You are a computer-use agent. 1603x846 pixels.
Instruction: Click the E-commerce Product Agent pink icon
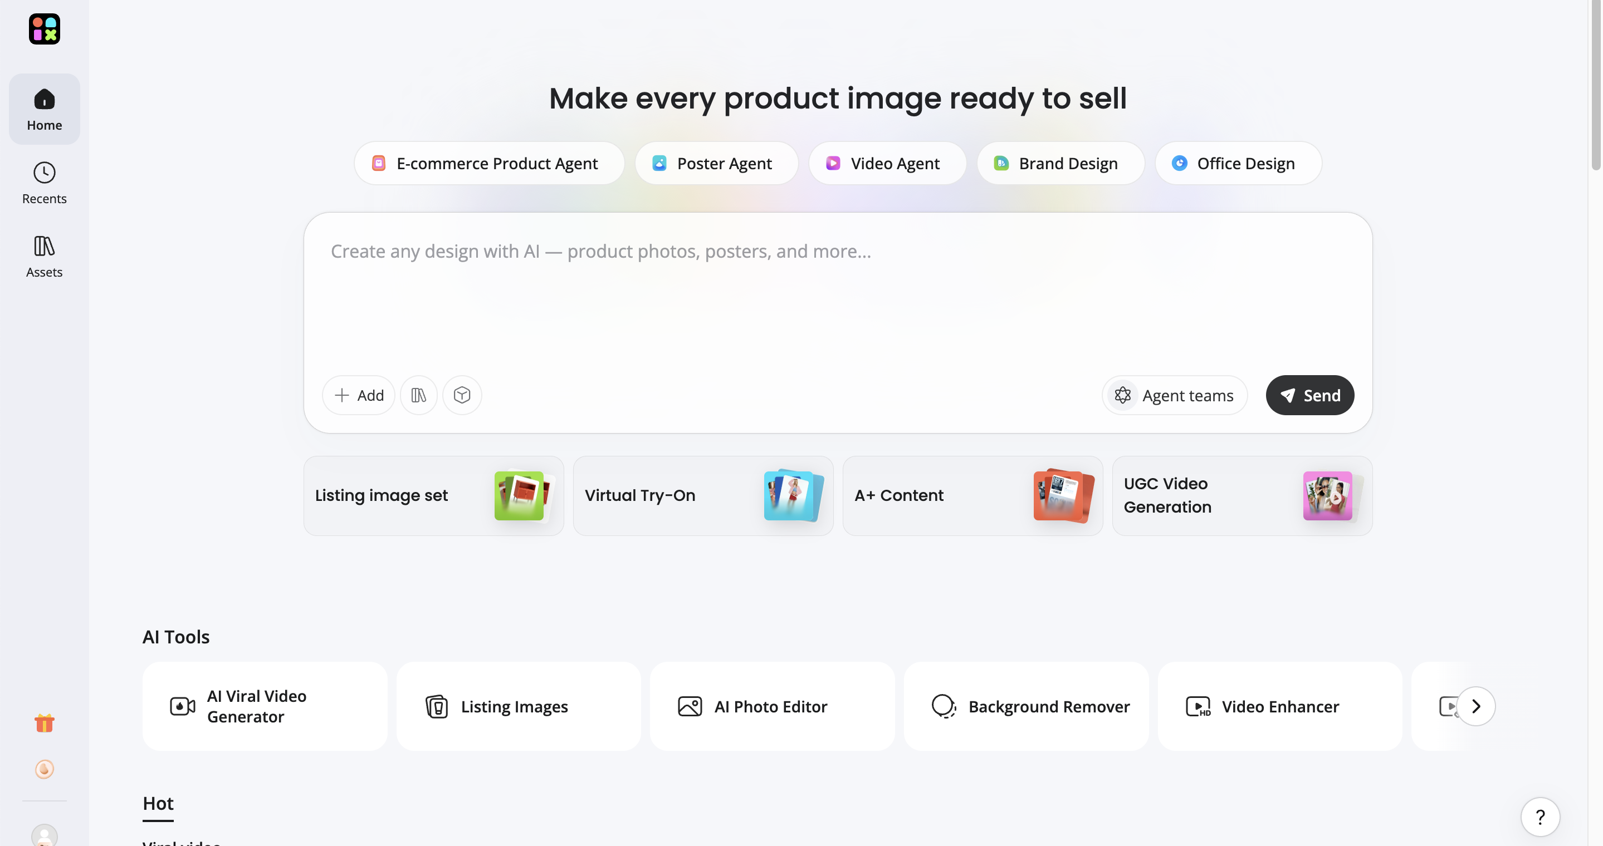[378, 163]
